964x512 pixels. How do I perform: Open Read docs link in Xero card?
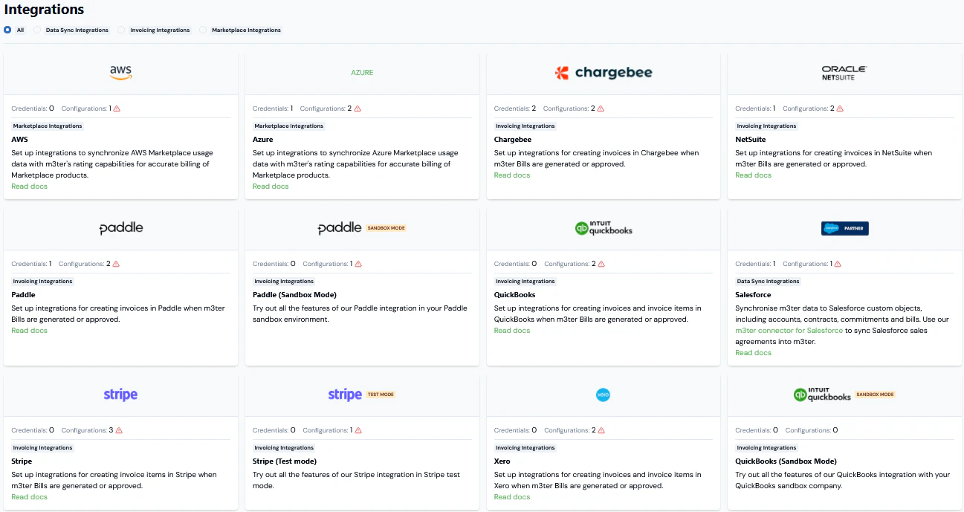(512, 497)
